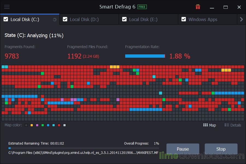Click the magenta Map color legend square
Image resolution: width=246 pixels, height=164 pixels.
tap(37, 125)
